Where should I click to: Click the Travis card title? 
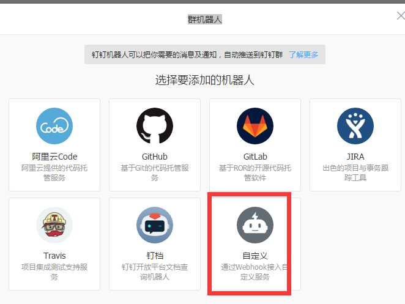click(x=54, y=256)
